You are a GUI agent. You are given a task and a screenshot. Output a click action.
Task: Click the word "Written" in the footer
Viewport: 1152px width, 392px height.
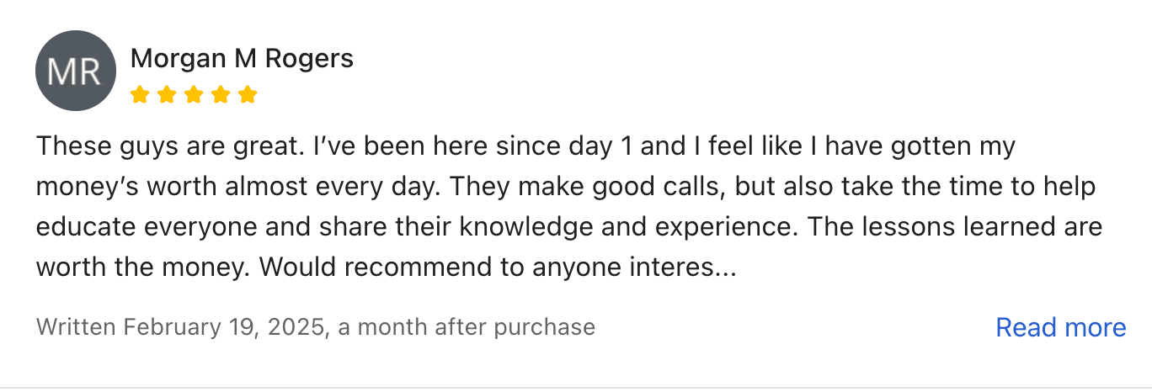[76, 326]
